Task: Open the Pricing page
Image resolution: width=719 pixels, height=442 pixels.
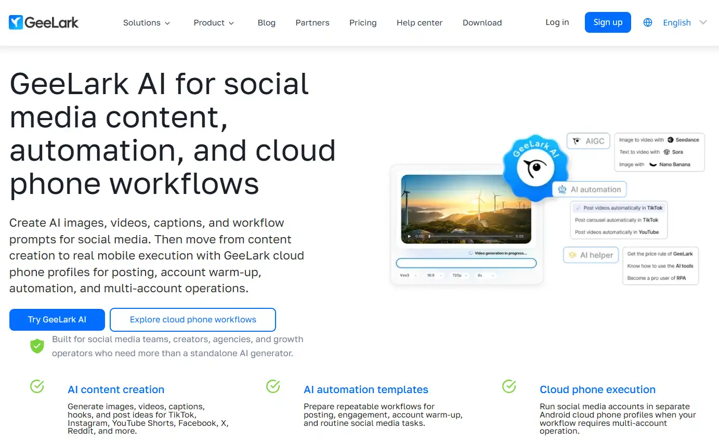Action: point(363,23)
